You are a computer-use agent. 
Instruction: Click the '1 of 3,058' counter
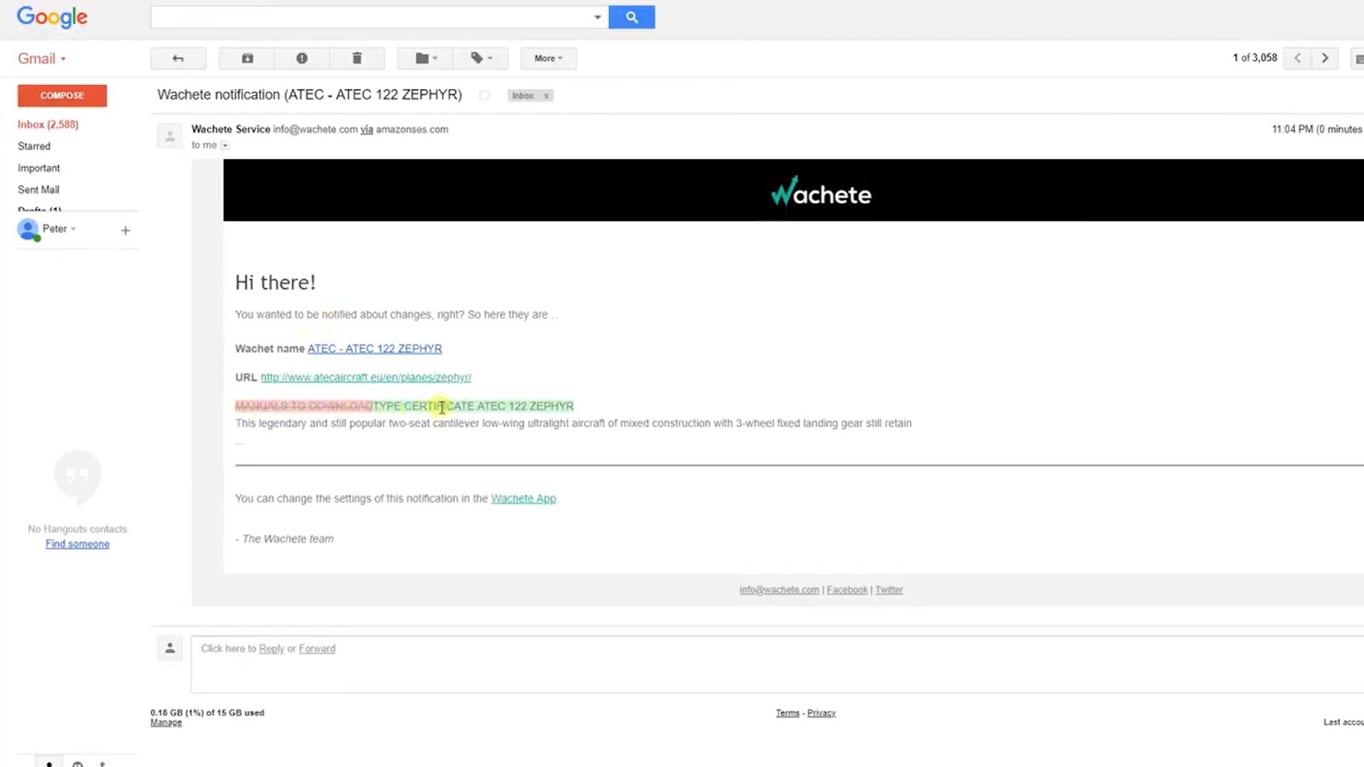(x=1254, y=58)
